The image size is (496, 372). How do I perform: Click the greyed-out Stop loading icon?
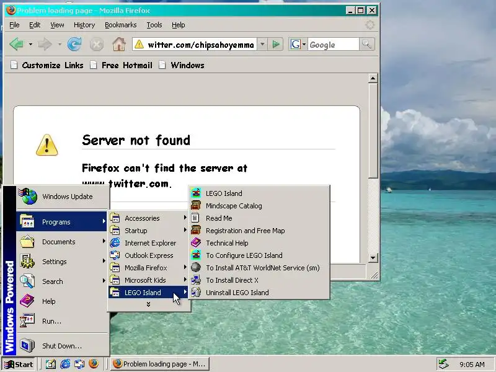[x=97, y=44]
